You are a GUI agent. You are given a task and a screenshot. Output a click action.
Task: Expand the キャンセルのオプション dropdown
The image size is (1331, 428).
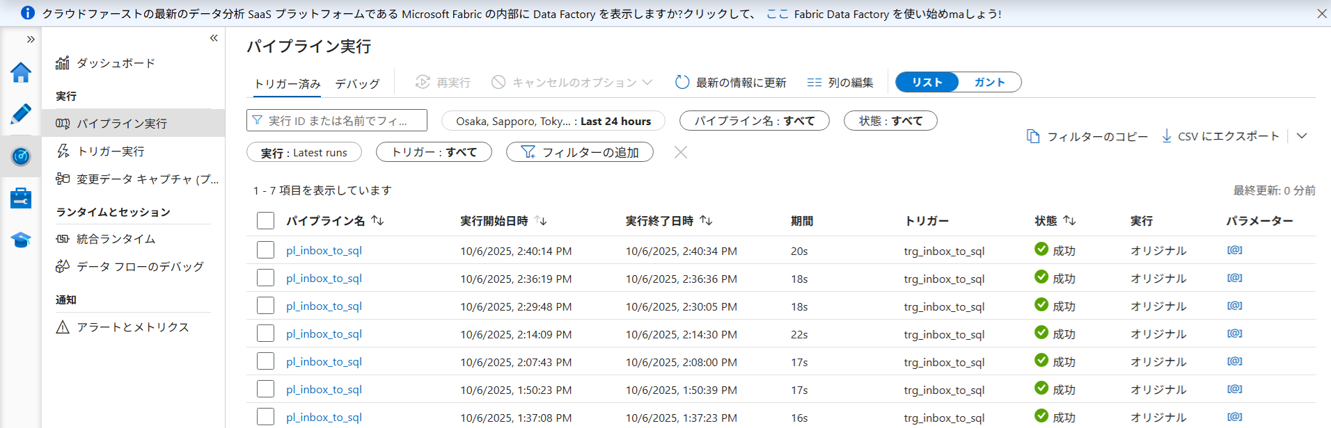point(647,83)
